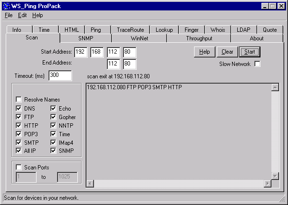288x205 pixels.
Task: Click the Start Address second octet field 168
Action: click(97, 52)
